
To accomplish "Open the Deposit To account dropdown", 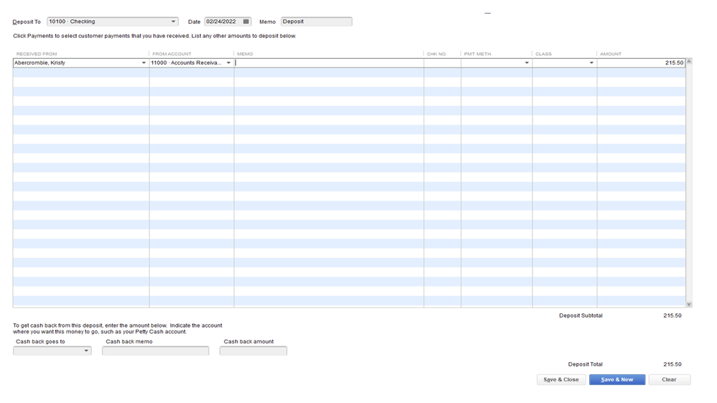I will [x=173, y=22].
